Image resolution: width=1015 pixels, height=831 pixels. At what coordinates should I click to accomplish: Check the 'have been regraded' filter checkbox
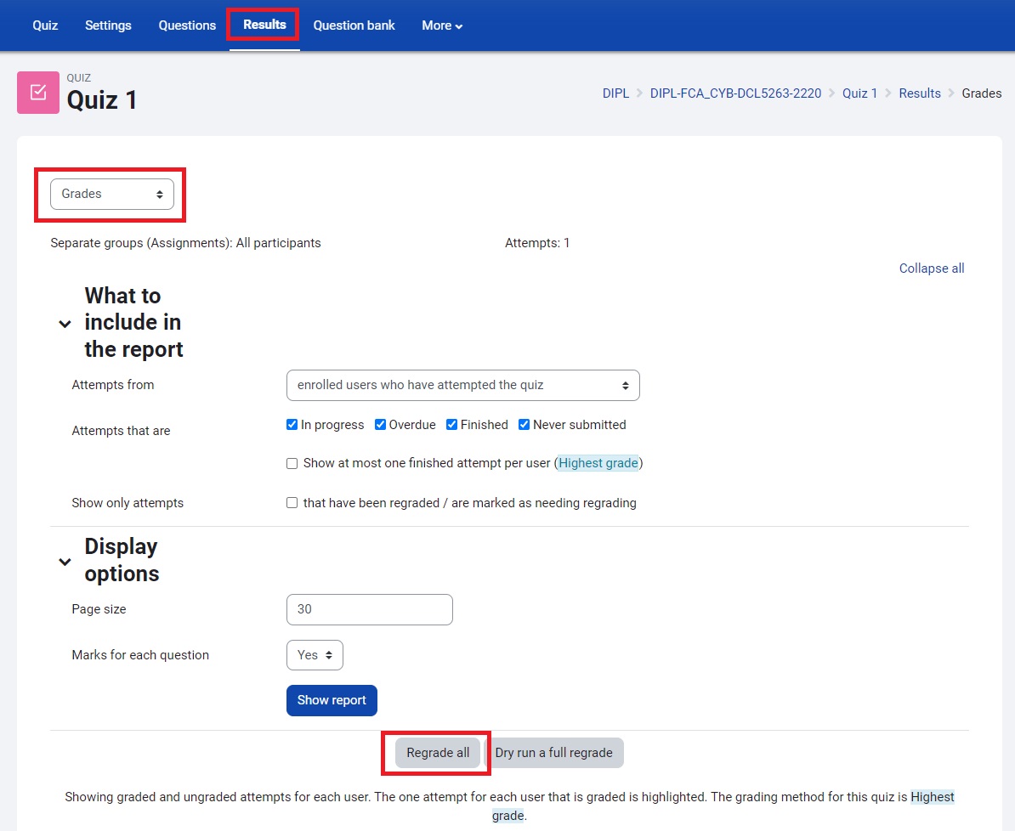coord(292,503)
